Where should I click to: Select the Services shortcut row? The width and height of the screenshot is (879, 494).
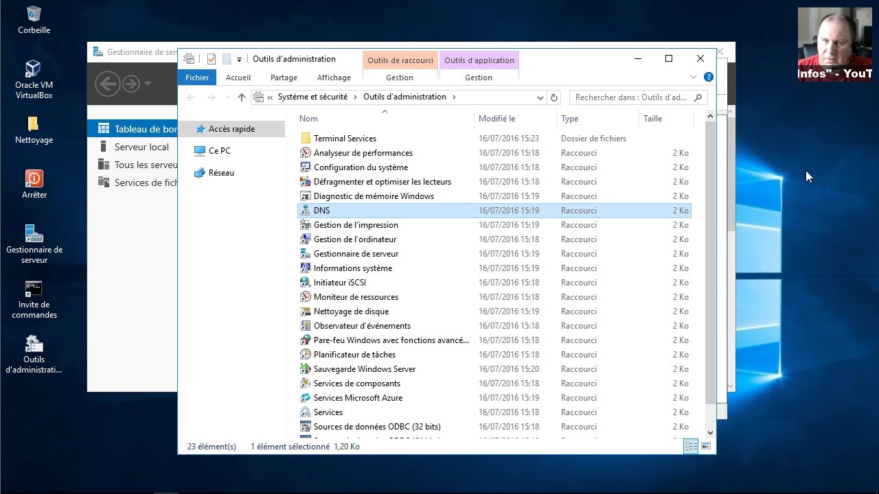[494, 412]
